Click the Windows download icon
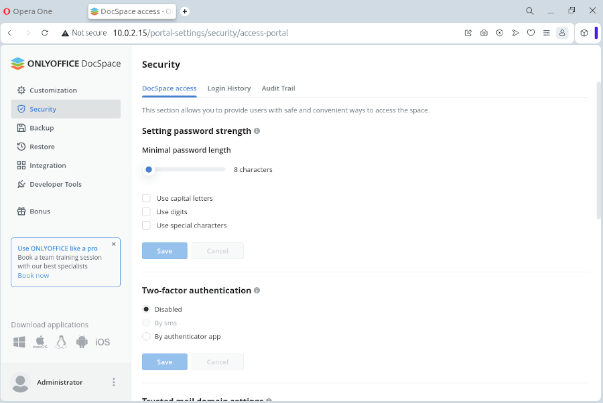 point(19,342)
